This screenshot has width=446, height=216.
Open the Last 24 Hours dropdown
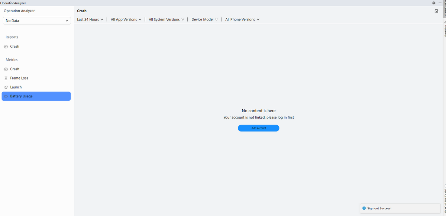tap(90, 19)
